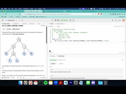Select the Code Sample tab
Screen dimensions: 126x94
[x=59, y=24]
